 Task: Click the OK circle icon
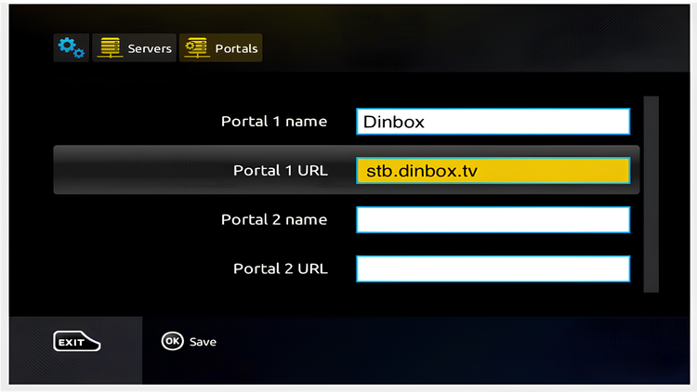point(173,341)
